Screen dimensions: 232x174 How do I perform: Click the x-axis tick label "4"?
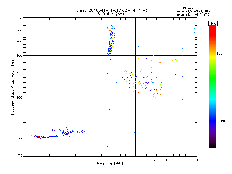(x=110, y=160)
